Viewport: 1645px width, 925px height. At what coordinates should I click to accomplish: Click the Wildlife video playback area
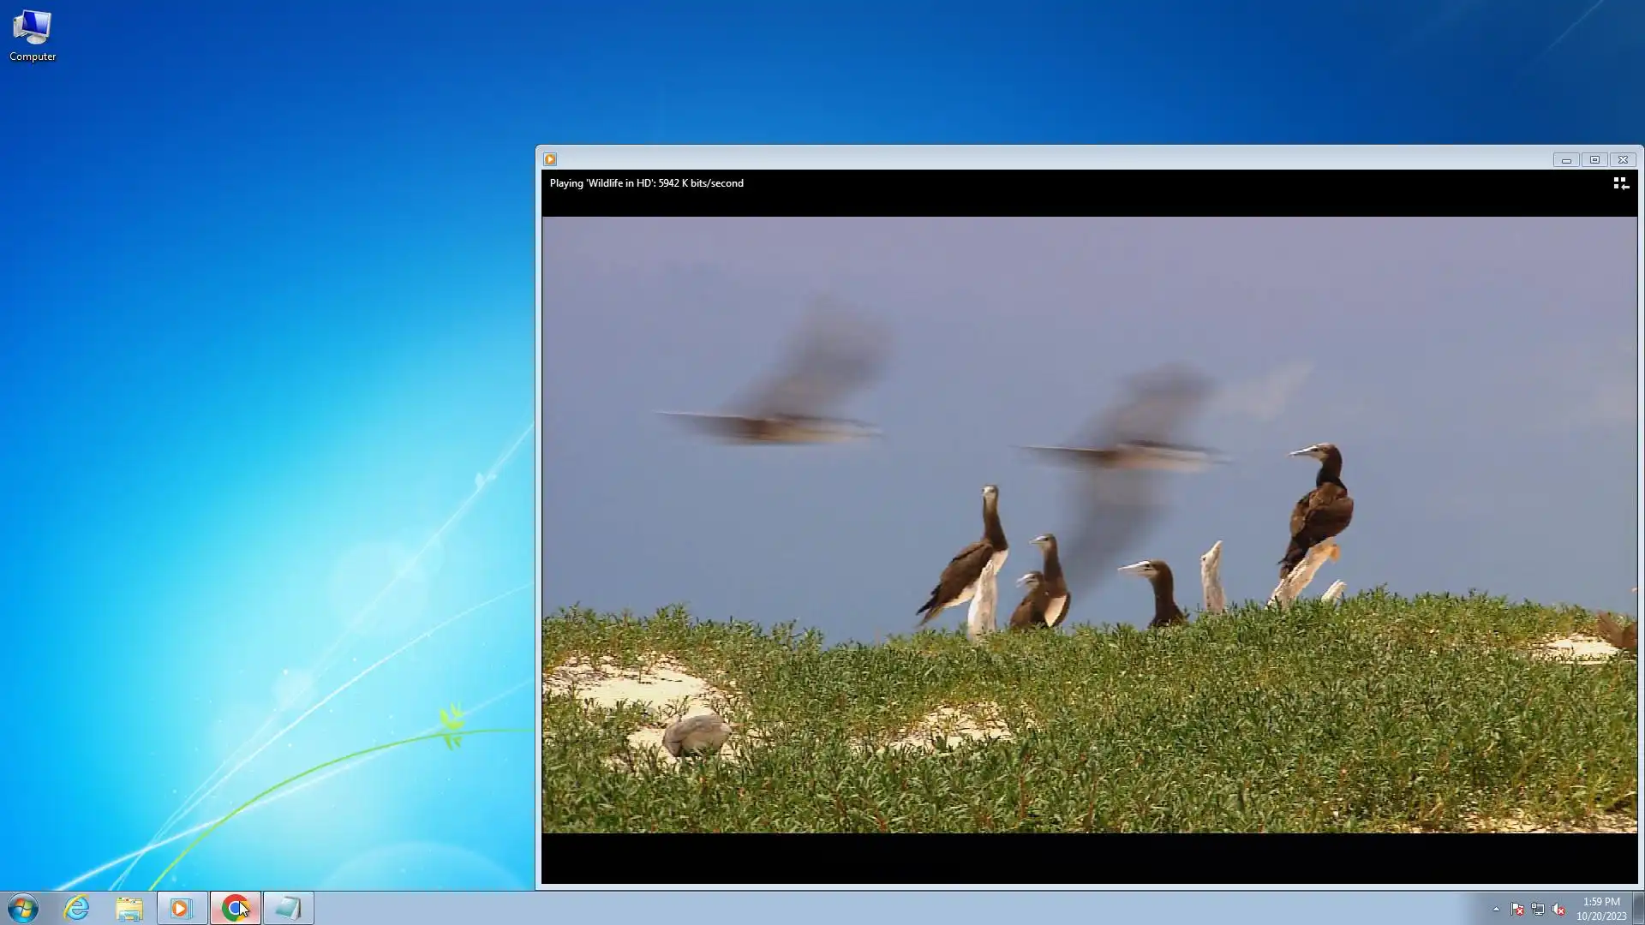point(1088,524)
